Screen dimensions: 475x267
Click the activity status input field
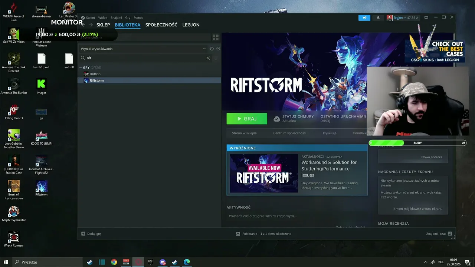pyautogui.click(x=297, y=216)
